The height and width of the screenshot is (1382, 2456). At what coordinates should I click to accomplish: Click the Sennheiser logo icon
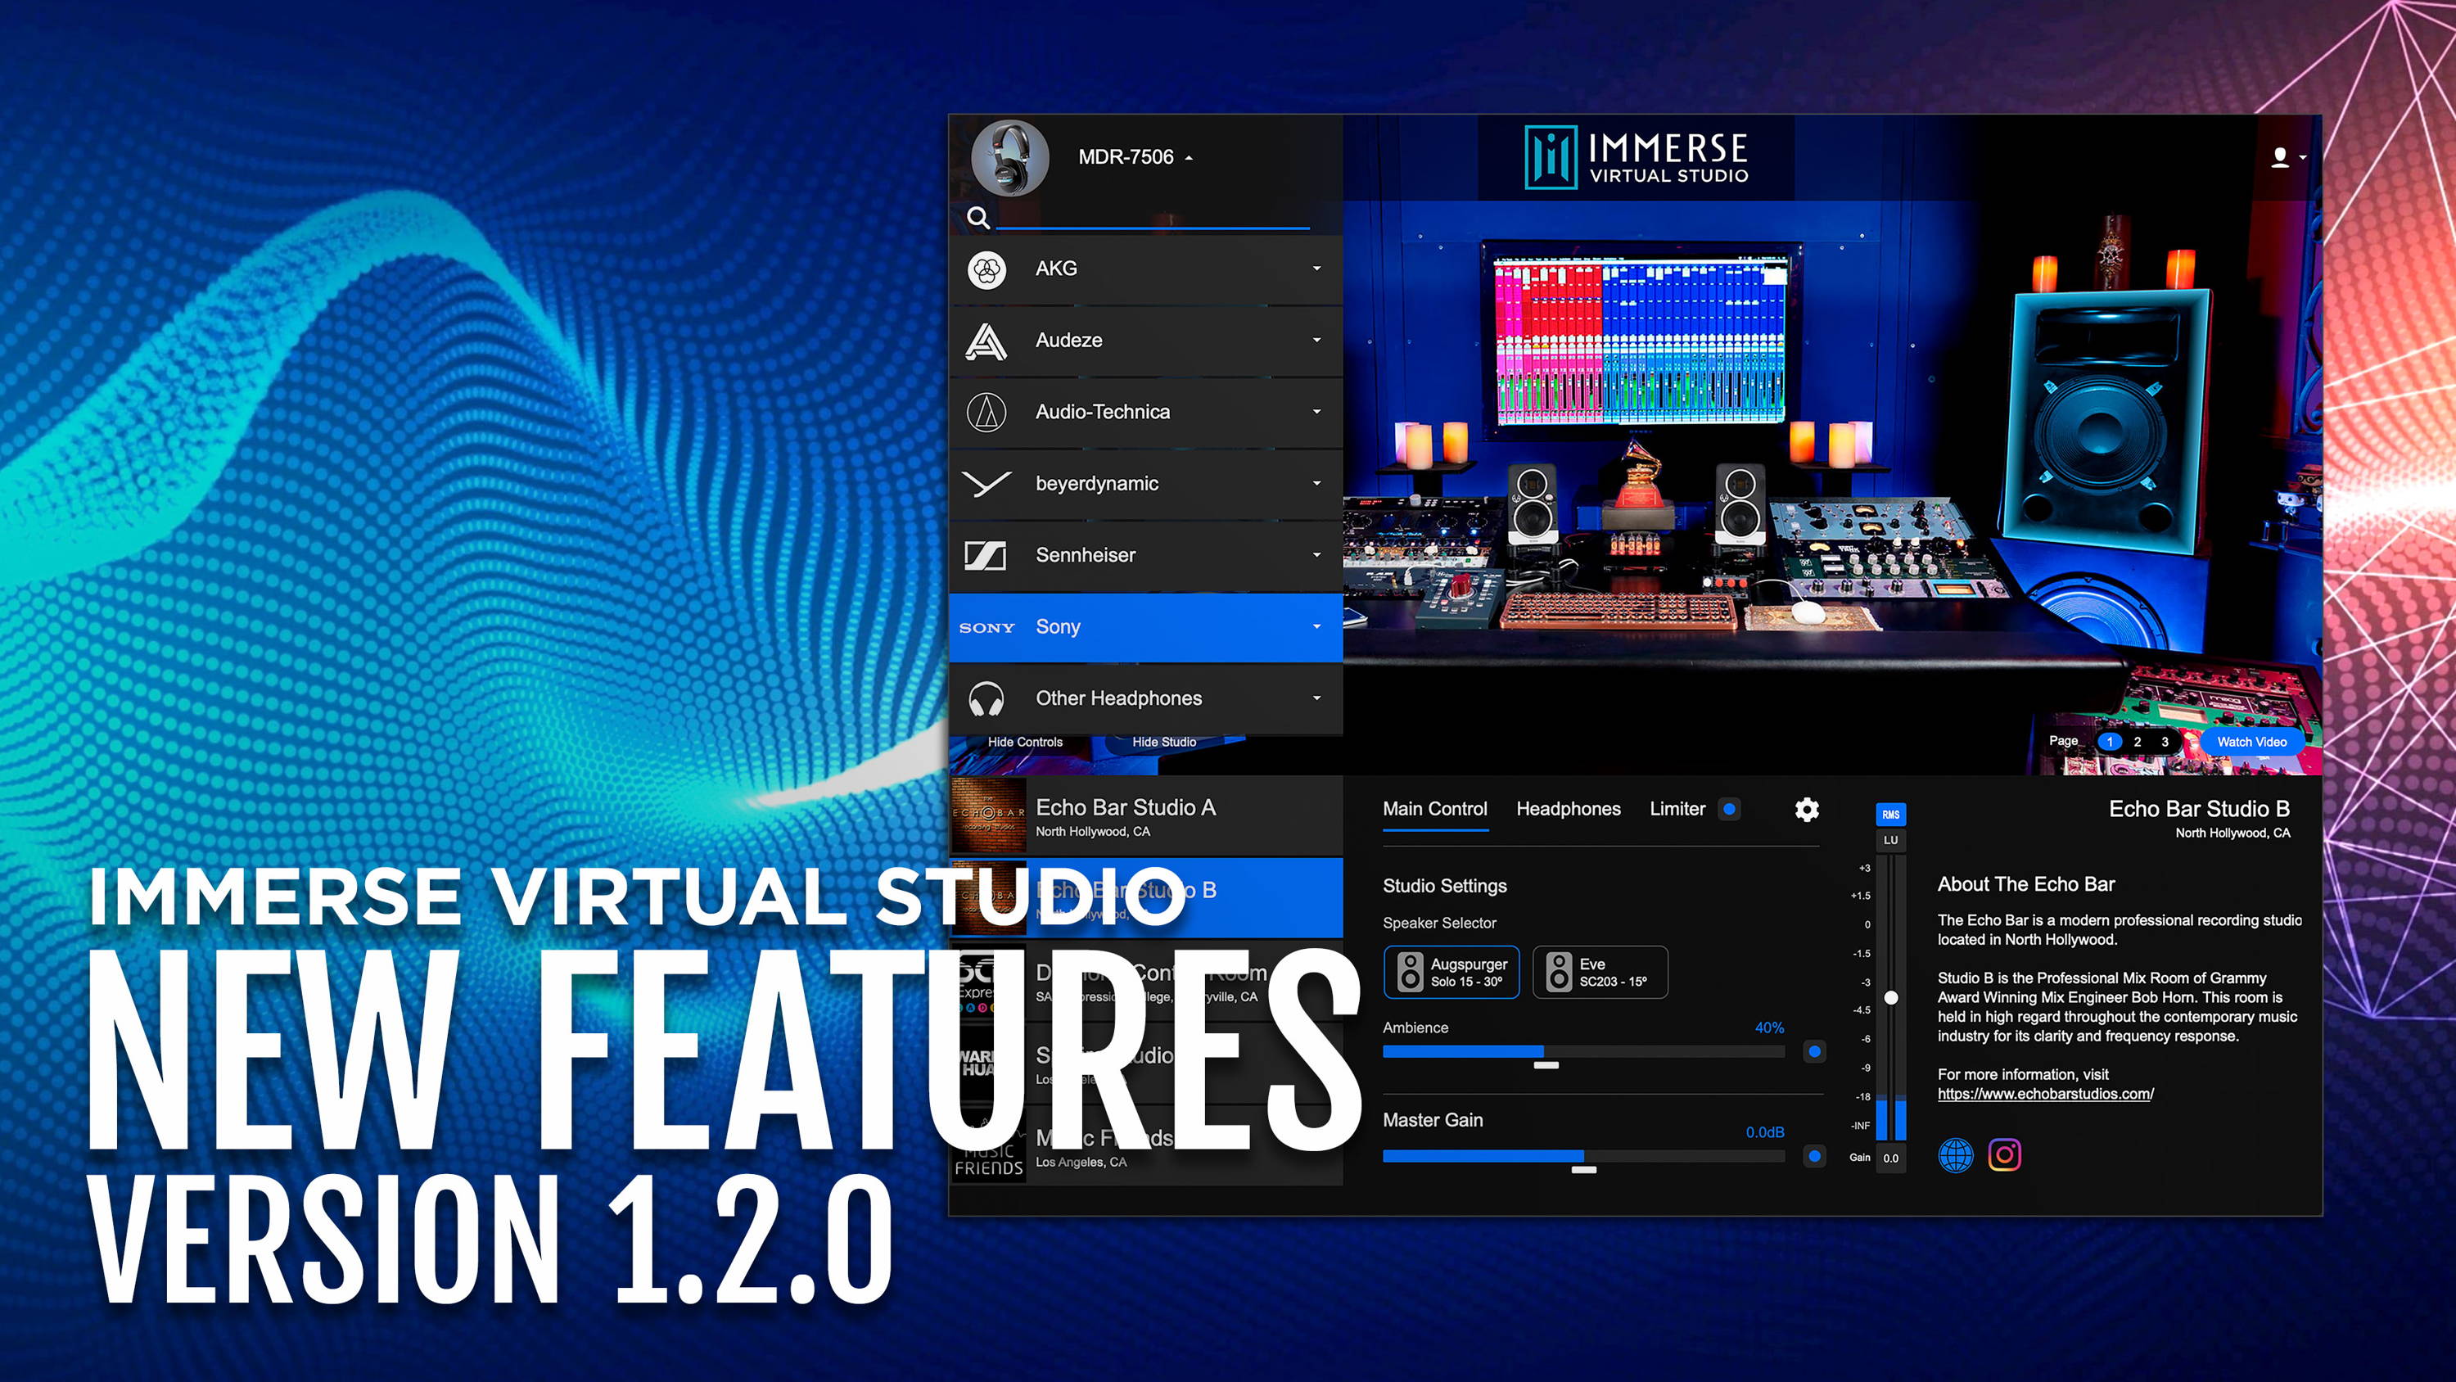986,555
